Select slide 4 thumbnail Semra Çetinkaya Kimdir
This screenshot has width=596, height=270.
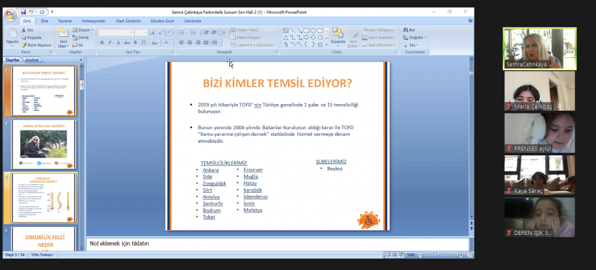44,145
